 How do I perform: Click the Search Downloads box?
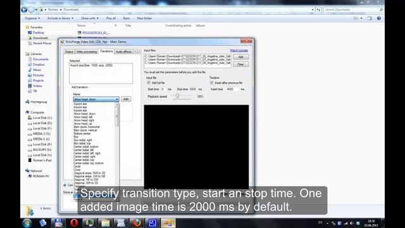353,9
